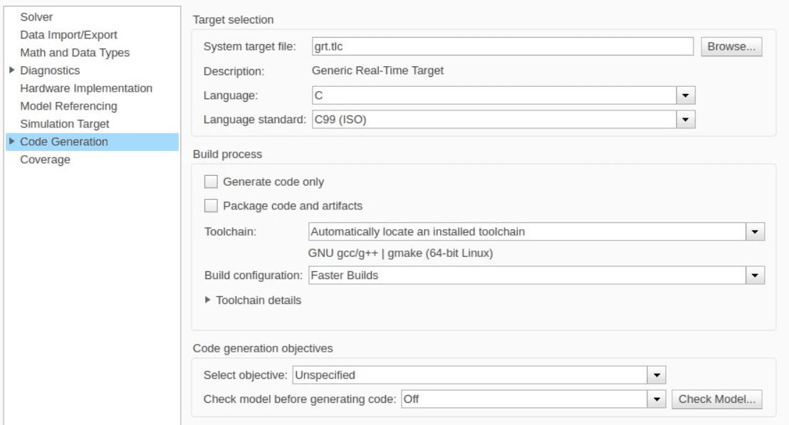The width and height of the screenshot is (789, 425).
Task: Expand Toolchain details section
Action: [208, 300]
